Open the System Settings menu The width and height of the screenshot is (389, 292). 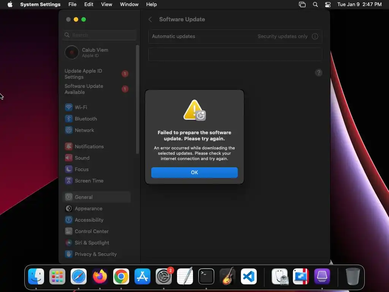[40, 5]
